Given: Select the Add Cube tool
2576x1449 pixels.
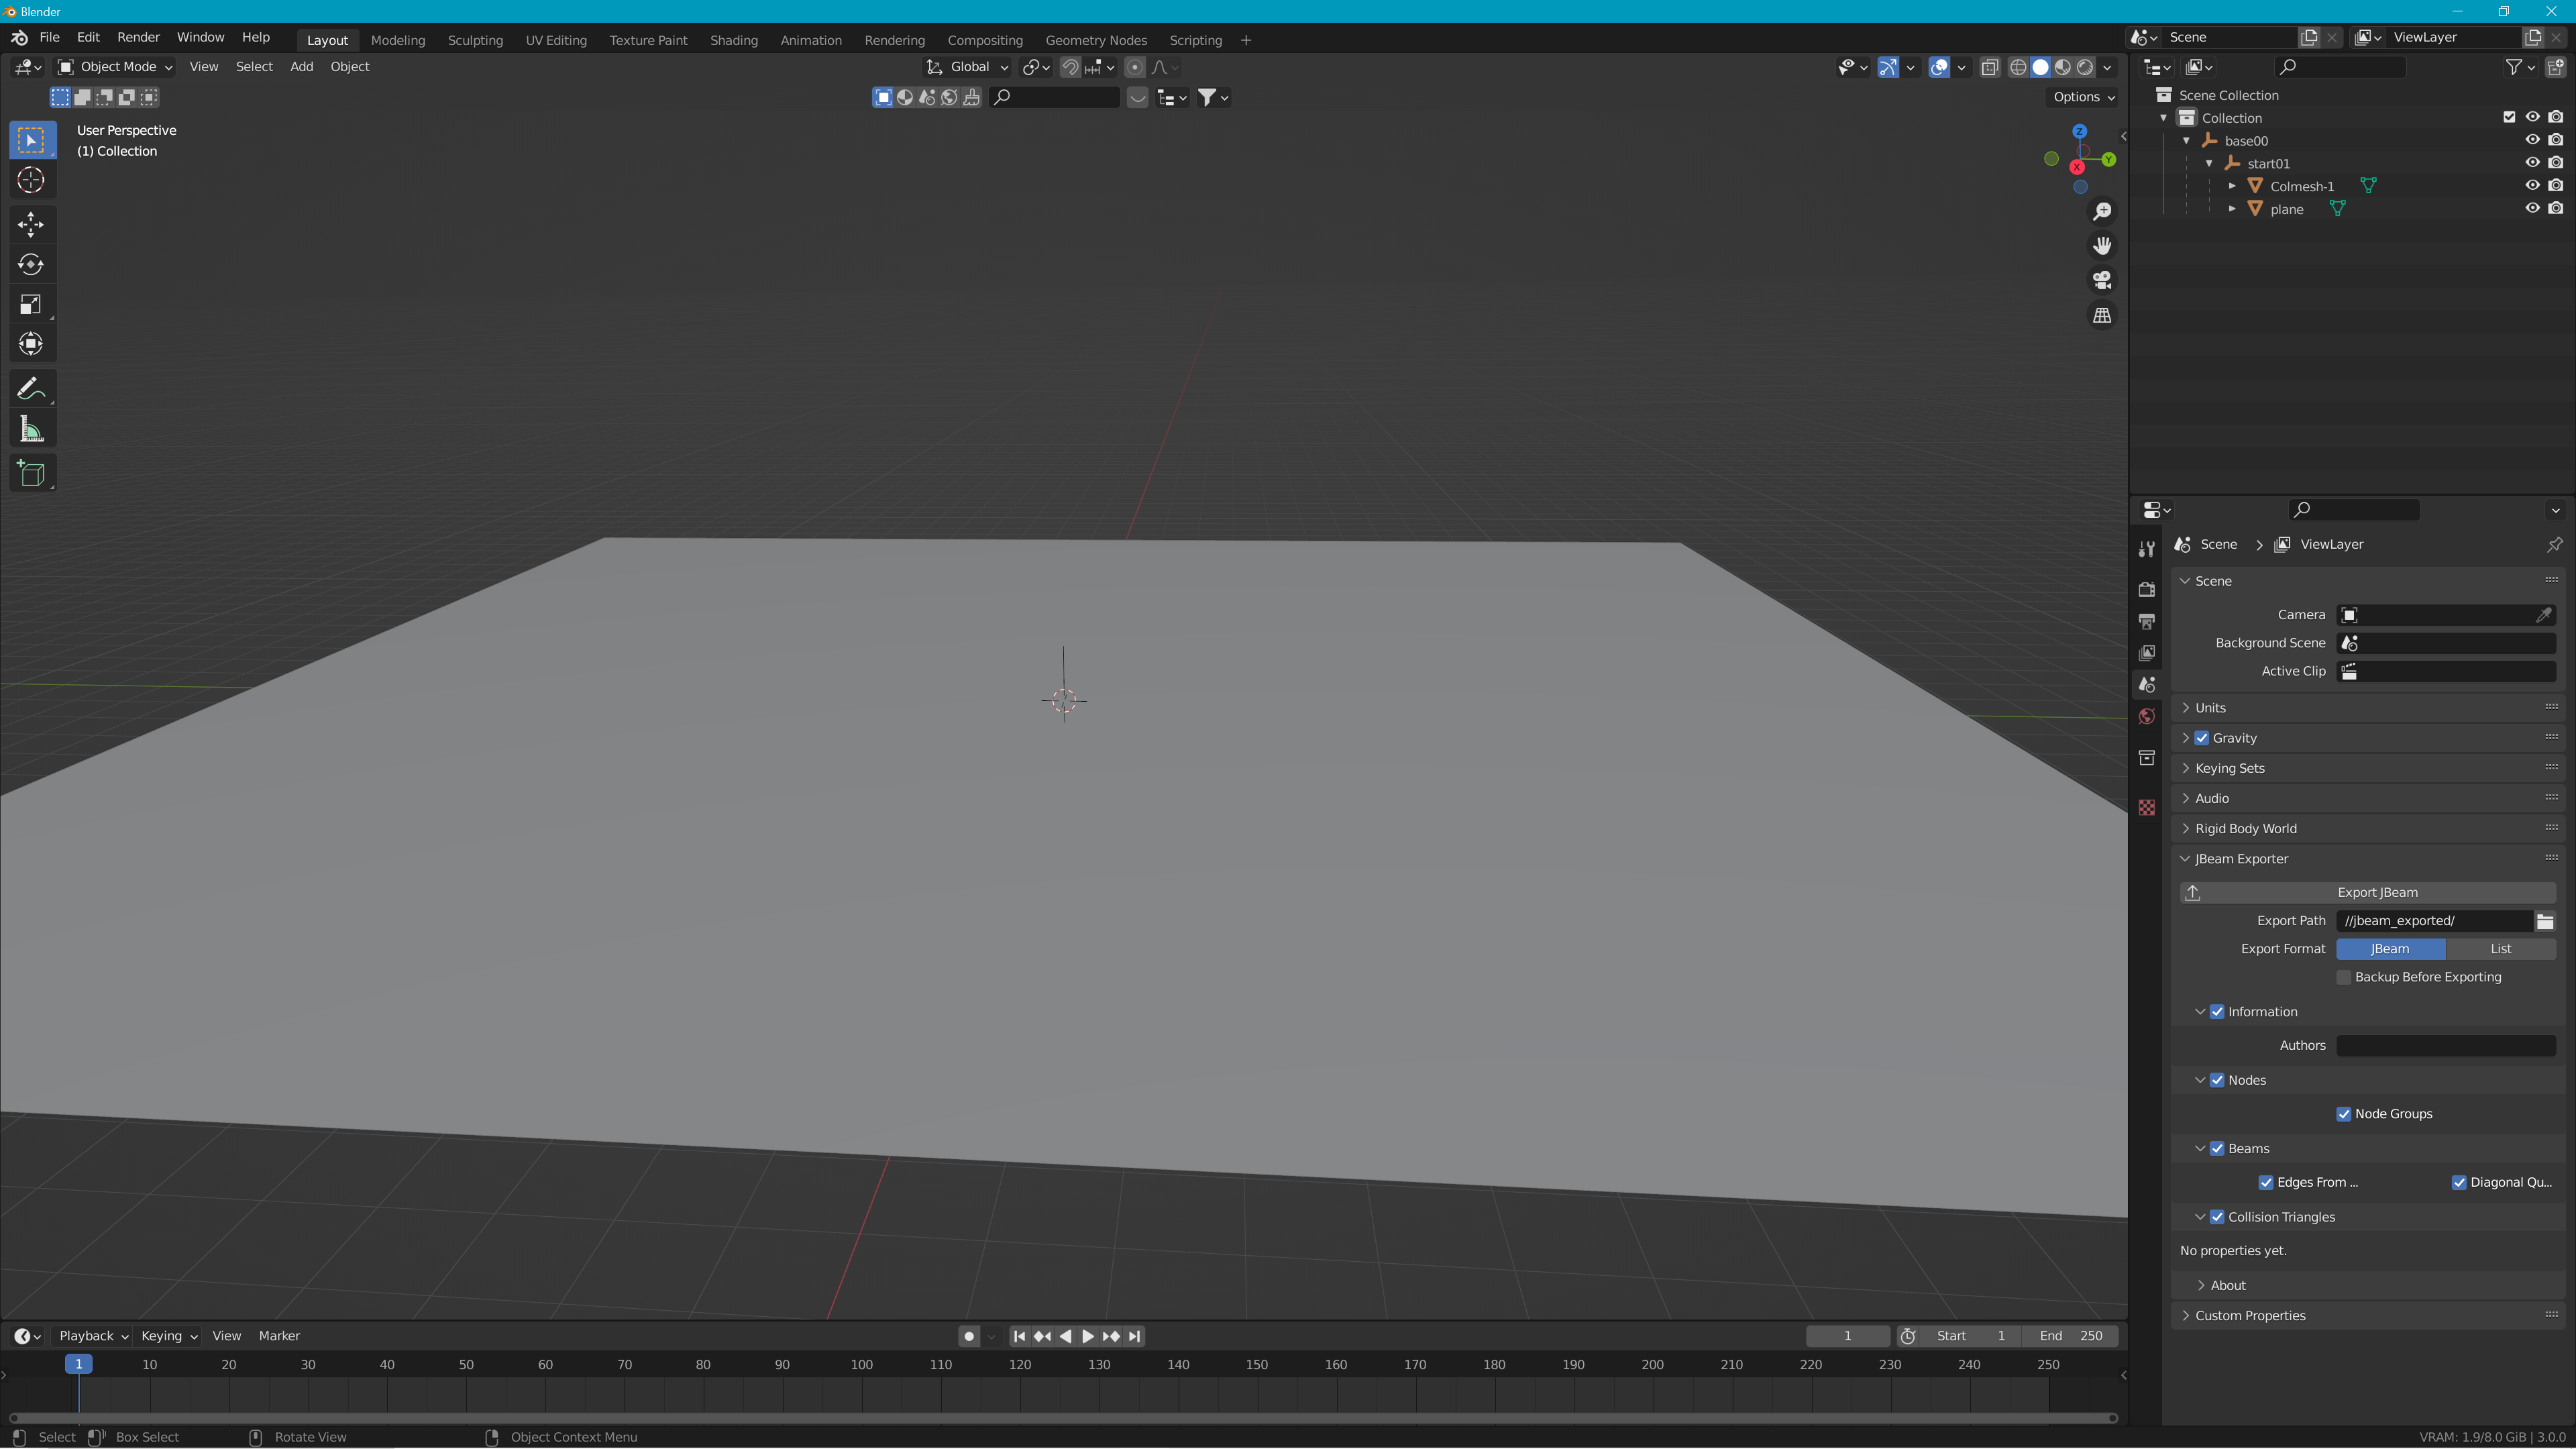Looking at the screenshot, I should pos(31,473).
